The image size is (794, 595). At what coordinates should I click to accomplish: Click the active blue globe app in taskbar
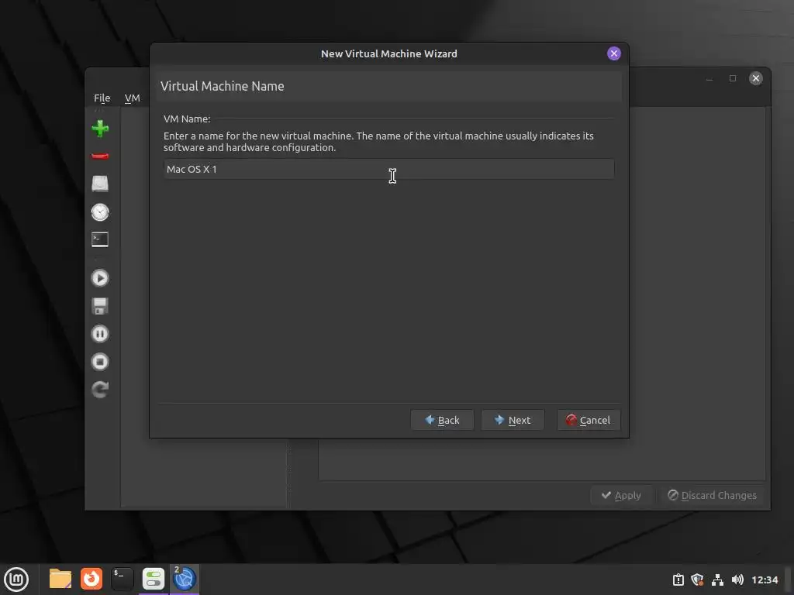point(185,579)
